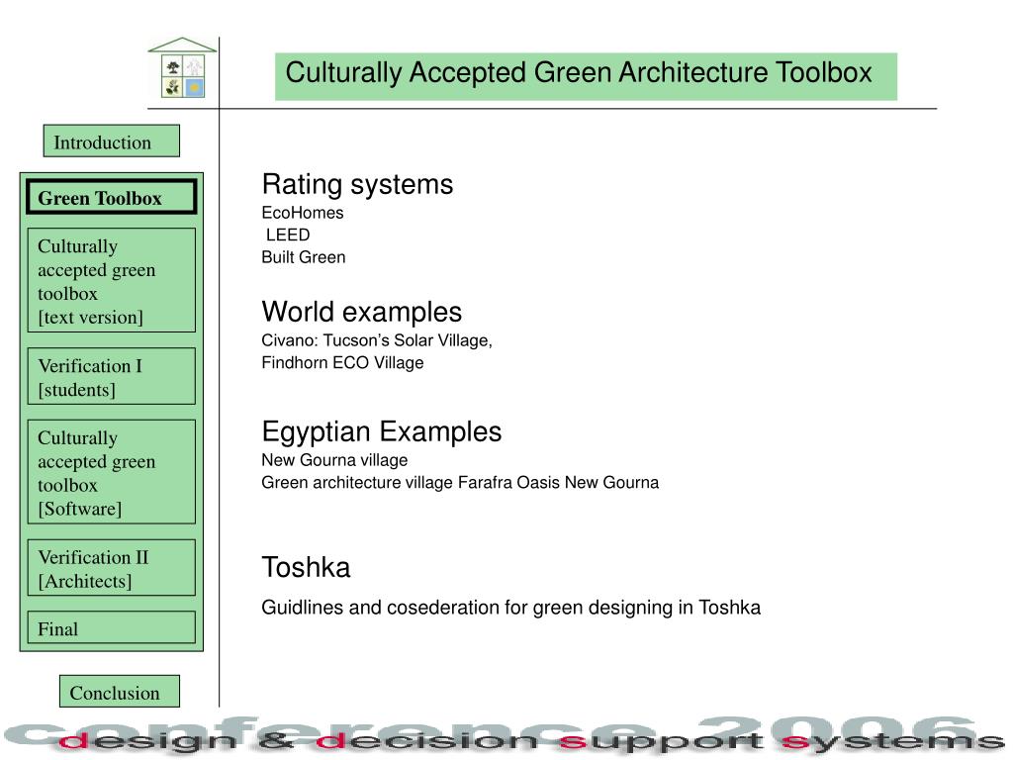Screen dimensions: 1013x760
Task: Select Guidlines and cosederation for green designing line
Action: (x=511, y=608)
